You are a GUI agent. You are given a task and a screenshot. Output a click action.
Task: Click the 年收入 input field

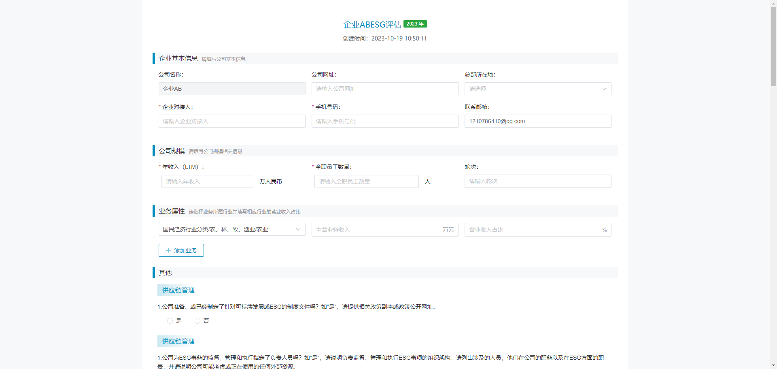(207, 181)
